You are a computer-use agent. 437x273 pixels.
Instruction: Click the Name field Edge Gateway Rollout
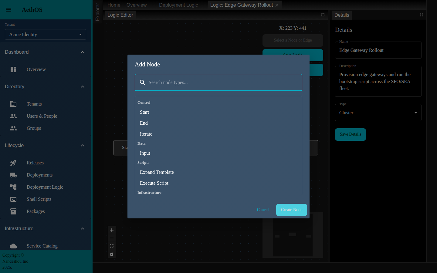point(378,50)
